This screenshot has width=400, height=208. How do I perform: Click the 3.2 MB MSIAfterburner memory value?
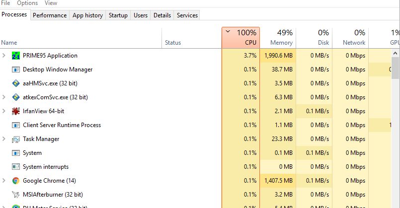click(x=283, y=195)
